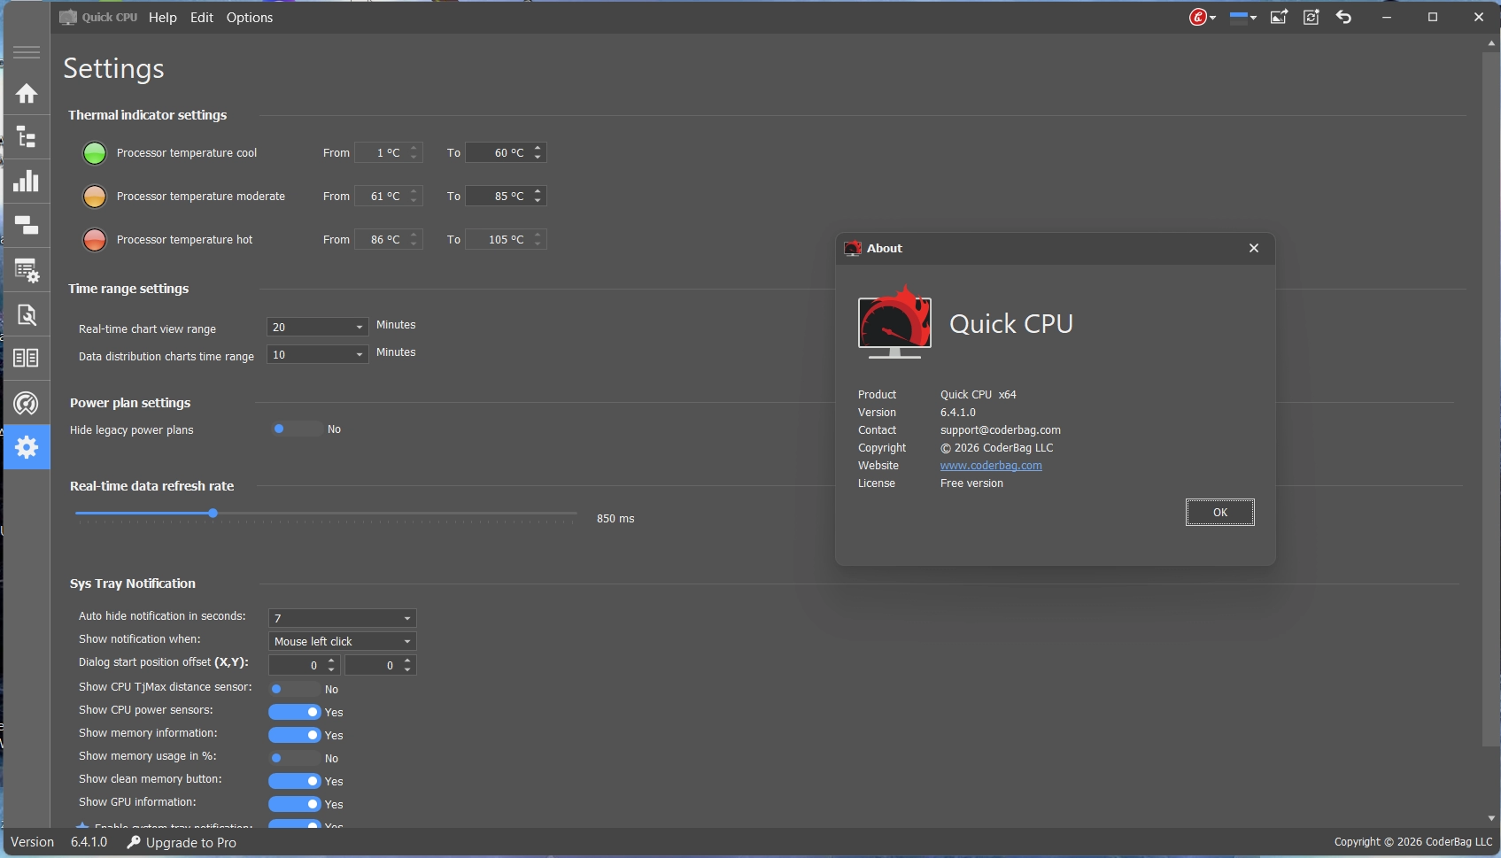Toggle Hide legacy power plans switch
This screenshot has height=858, width=1501.
(296, 429)
